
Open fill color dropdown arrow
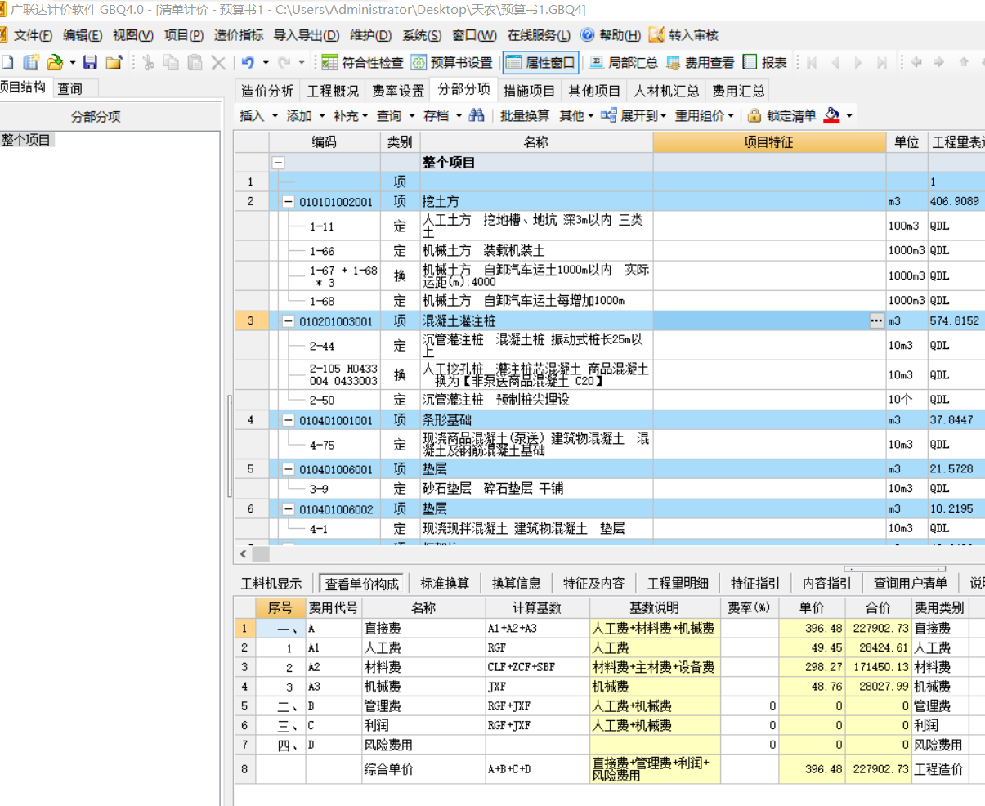tap(849, 116)
